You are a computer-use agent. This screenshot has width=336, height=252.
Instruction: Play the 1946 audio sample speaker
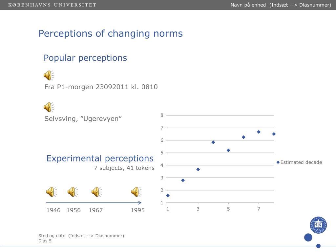(52, 192)
